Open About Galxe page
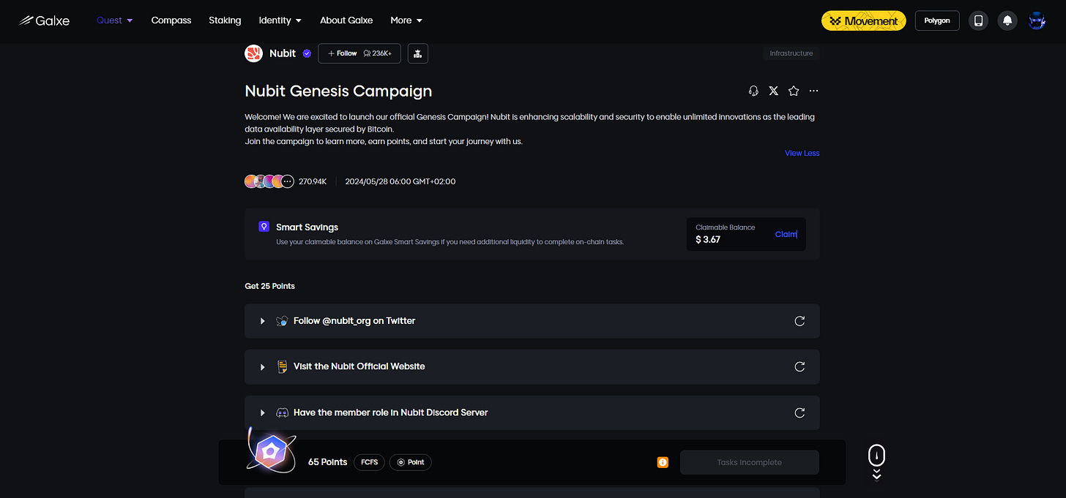The image size is (1066, 498). [346, 20]
